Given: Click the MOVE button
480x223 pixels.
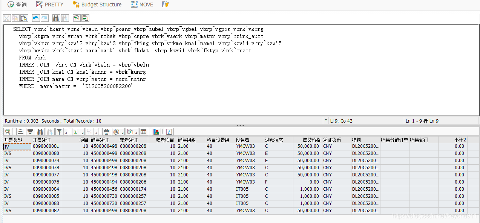Looking at the screenshot, I should 142,5.
